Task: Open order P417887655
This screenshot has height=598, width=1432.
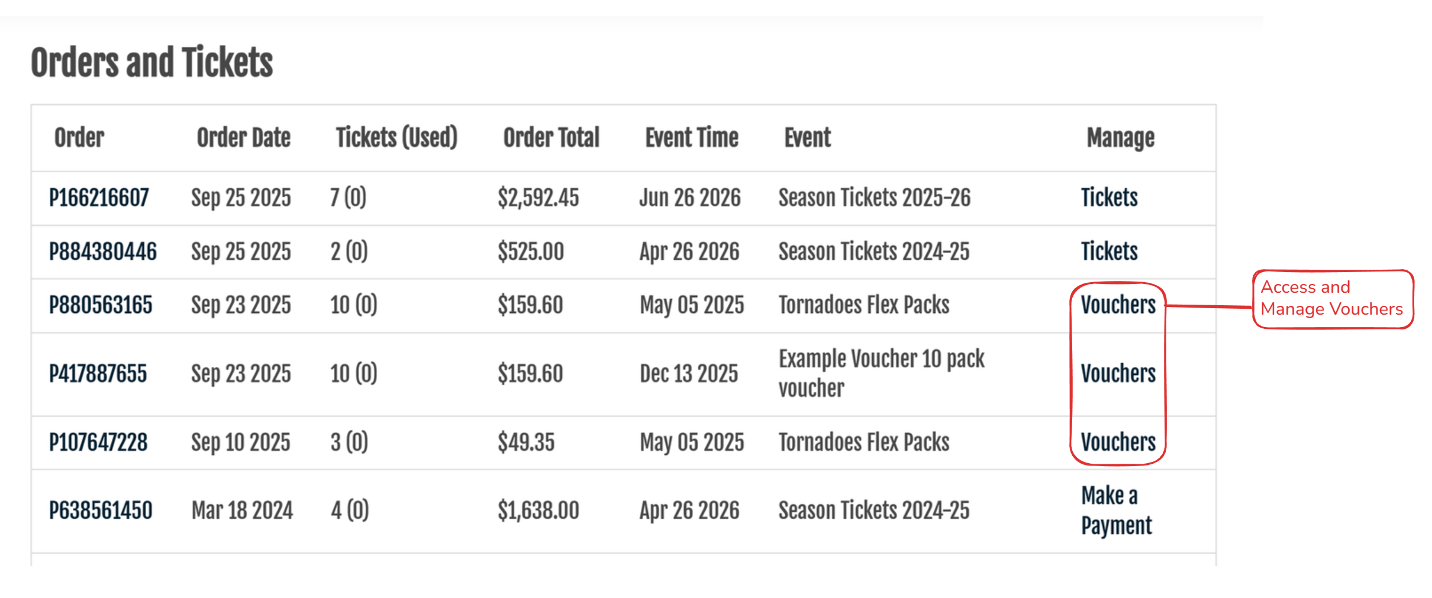Action: pyautogui.click(x=98, y=374)
